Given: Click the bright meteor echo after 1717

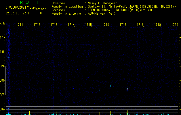Looking at the screenshot, I should point(127,89).
